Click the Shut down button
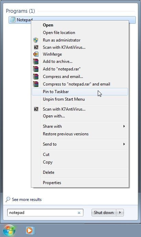This screenshot has height=237, width=141. click(104, 213)
